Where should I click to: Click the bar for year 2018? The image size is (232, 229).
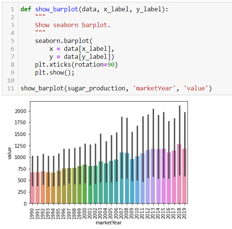(179, 174)
